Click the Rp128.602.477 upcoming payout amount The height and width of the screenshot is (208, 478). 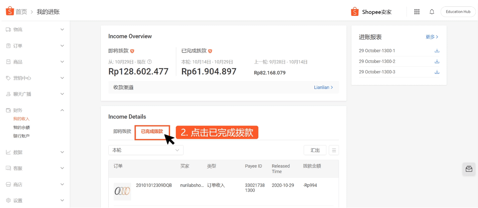139,71
